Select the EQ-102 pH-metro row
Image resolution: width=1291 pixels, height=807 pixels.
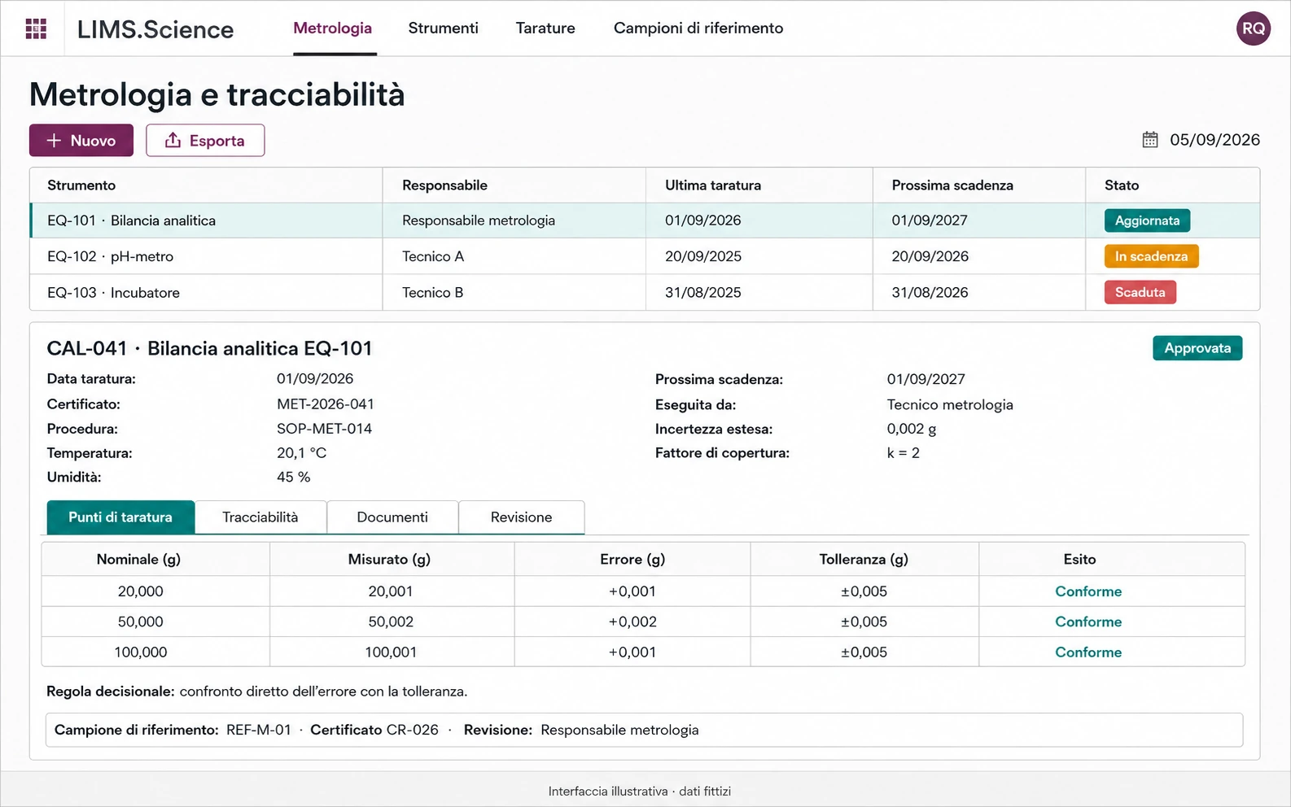[x=645, y=256]
